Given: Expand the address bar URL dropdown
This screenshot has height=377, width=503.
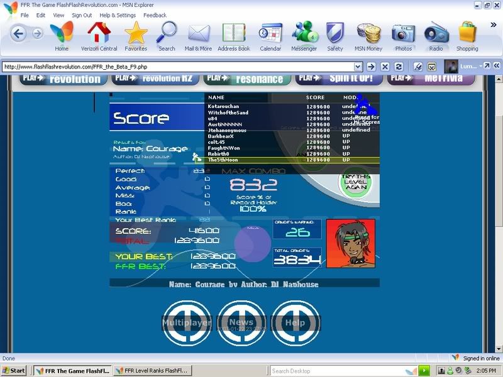Looking at the screenshot, I should (x=358, y=66).
